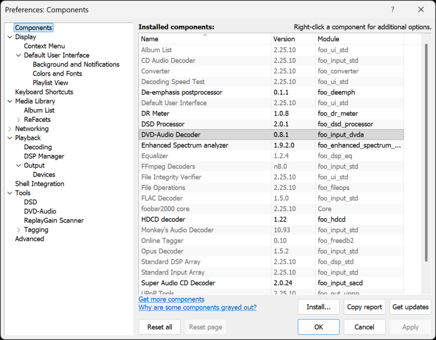This screenshot has width=436, height=340.
Task: Select Enhanced Spectrum analyzer row
Action: pos(271,145)
